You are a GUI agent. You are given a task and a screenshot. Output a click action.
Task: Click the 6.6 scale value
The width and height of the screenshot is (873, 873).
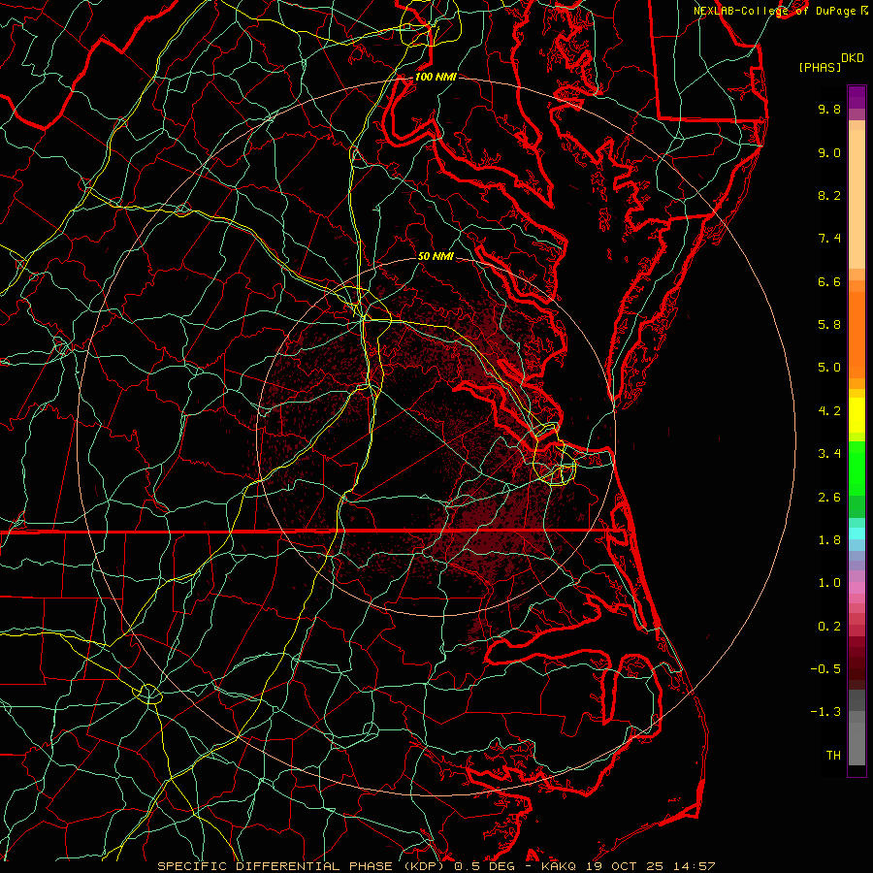point(829,281)
